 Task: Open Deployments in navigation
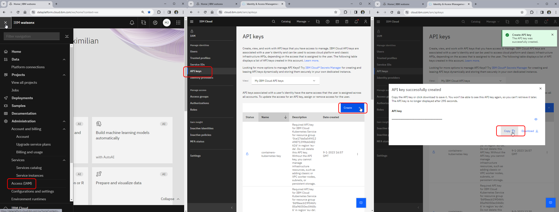(x=22, y=98)
